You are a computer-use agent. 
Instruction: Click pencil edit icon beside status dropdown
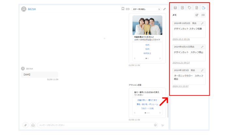[x=164, y=9]
